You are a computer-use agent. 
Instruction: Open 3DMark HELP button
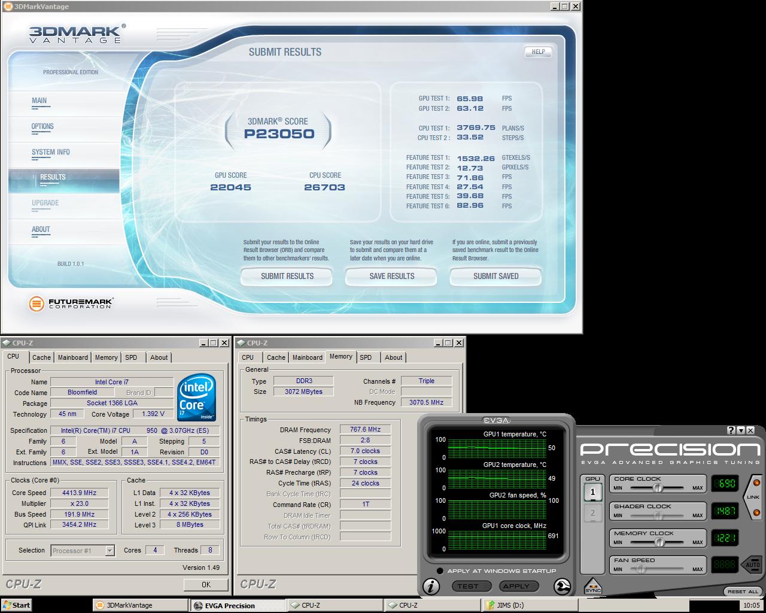pyautogui.click(x=538, y=51)
